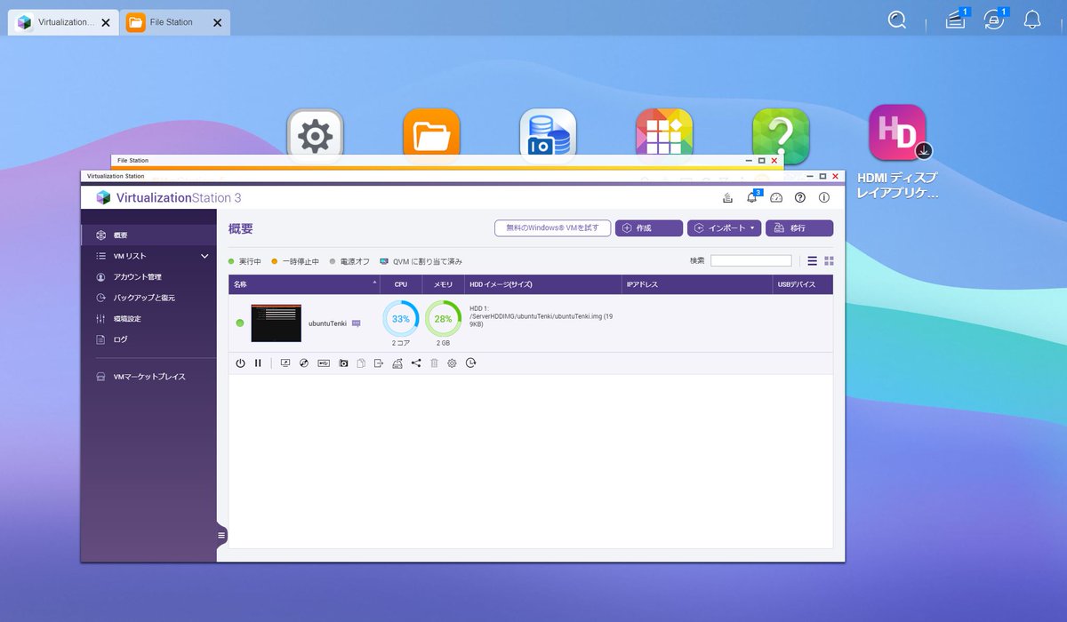The image size is (1067, 622).
Task: Open VMマーケットプレイス in the sidebar
Action: (x=148, y=377)
